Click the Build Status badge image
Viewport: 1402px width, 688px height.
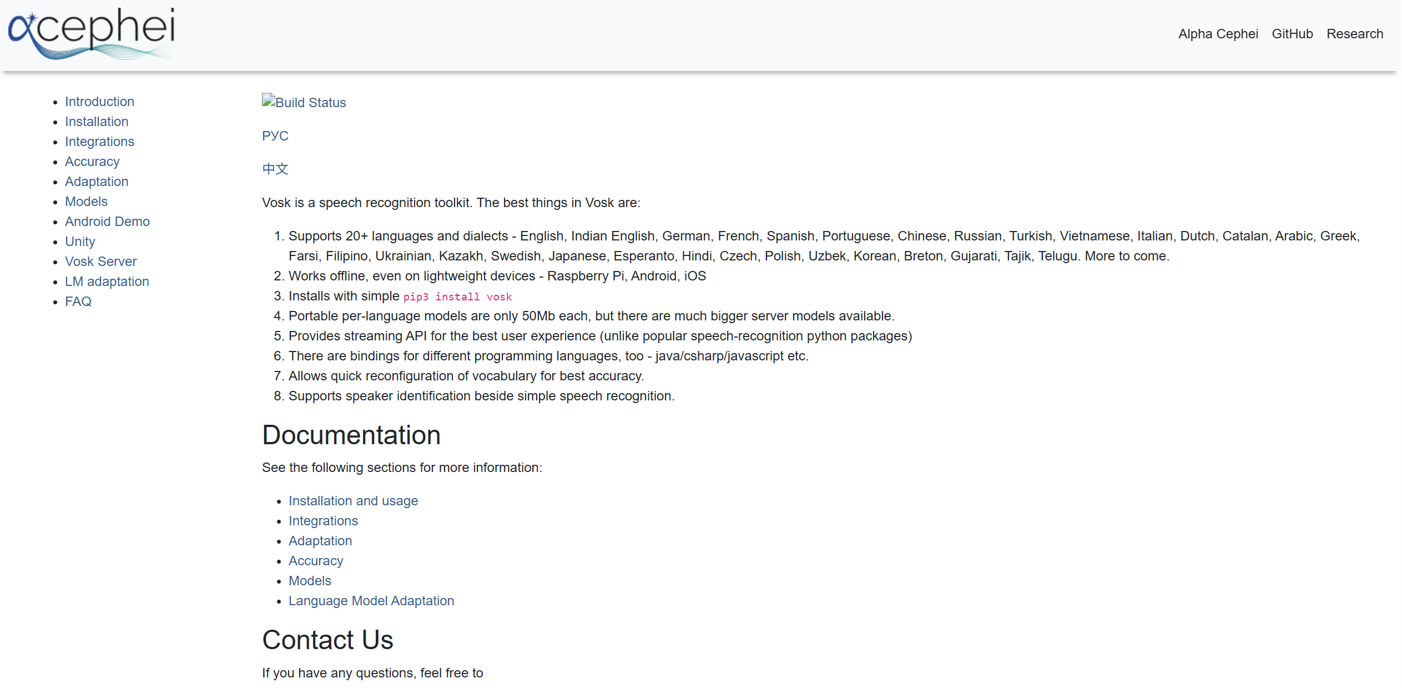point(304,102)
